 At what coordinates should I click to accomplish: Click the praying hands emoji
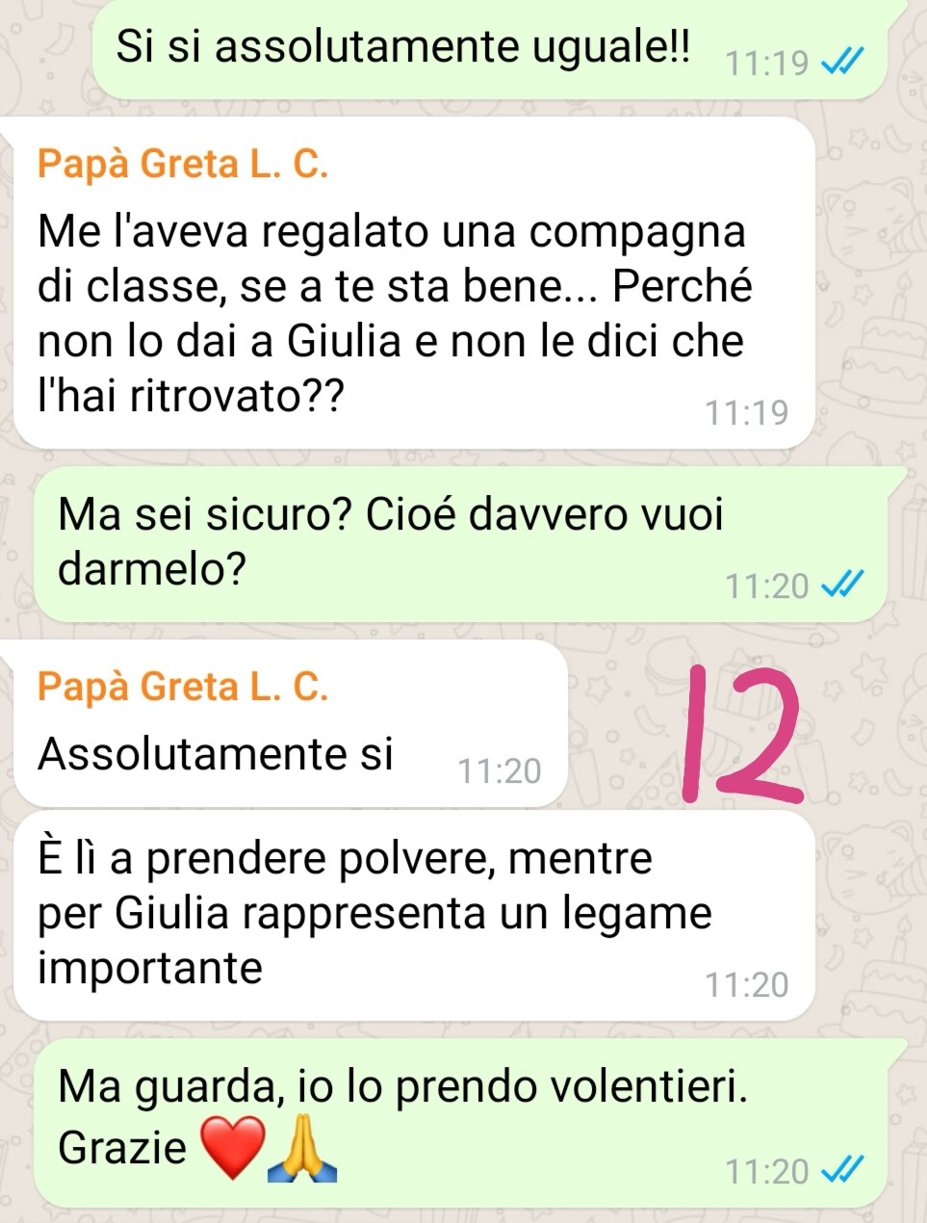[300, 1151]
